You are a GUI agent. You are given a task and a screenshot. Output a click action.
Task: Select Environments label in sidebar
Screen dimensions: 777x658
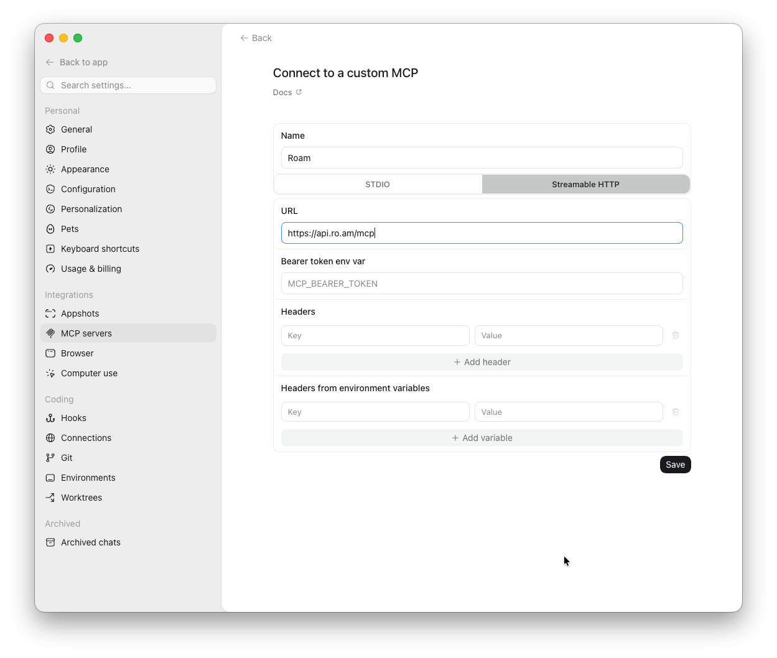point(88,478)
